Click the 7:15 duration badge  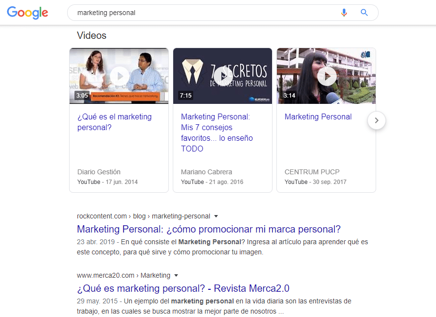click(185, 96)
